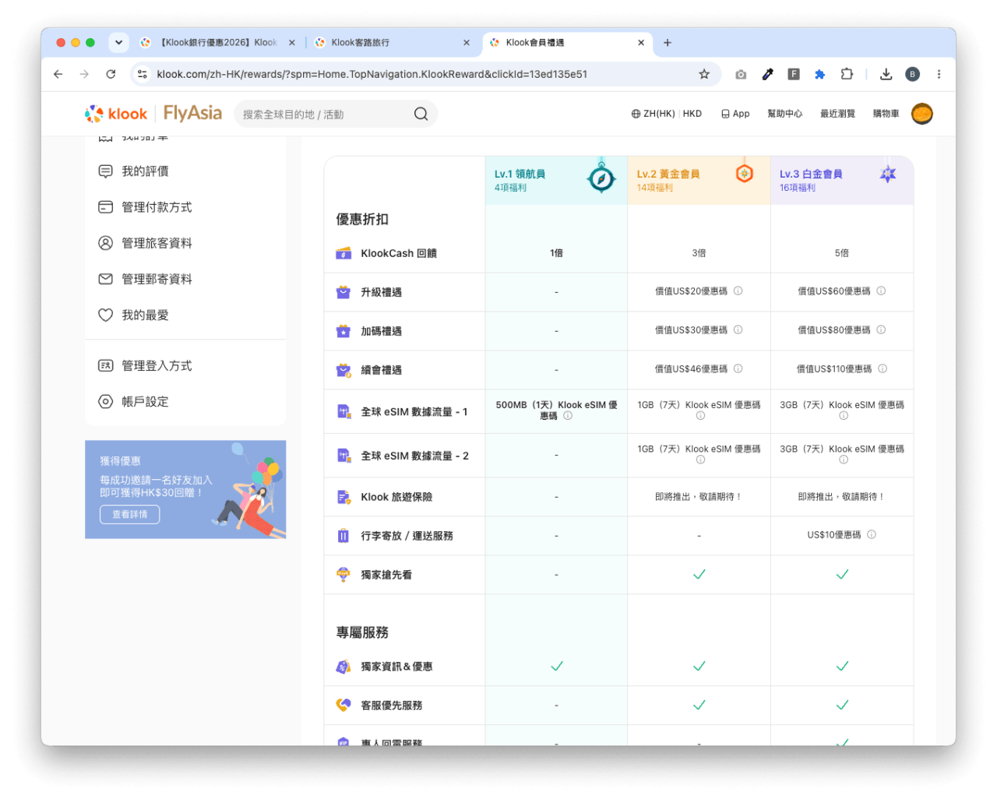Image resolution: width=997 pixels, height=800 pixels.
Task: Click the 全球 eSIM 數據流量 - 2 row label
Action: [x=414, y=456]
